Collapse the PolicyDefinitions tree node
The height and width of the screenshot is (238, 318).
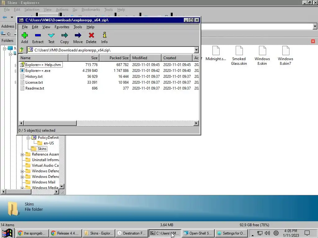[28, 138]
